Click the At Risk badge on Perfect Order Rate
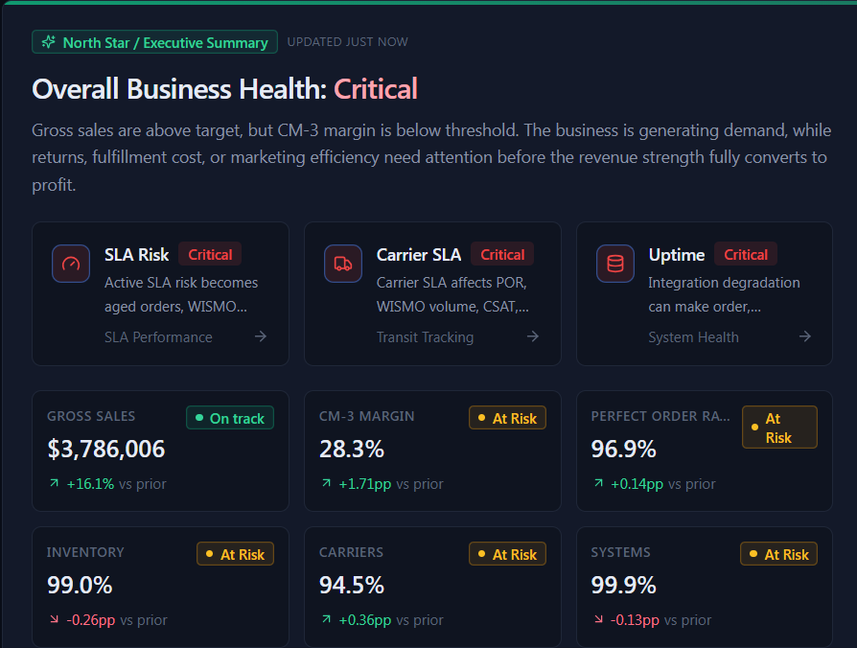Screen dimensions: 857x648 click(779, 428)
